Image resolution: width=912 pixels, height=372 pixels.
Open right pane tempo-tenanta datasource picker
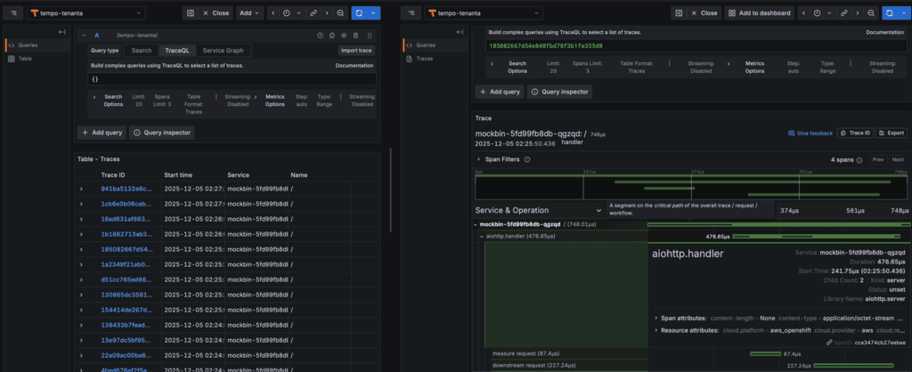(x=484, y=12)
